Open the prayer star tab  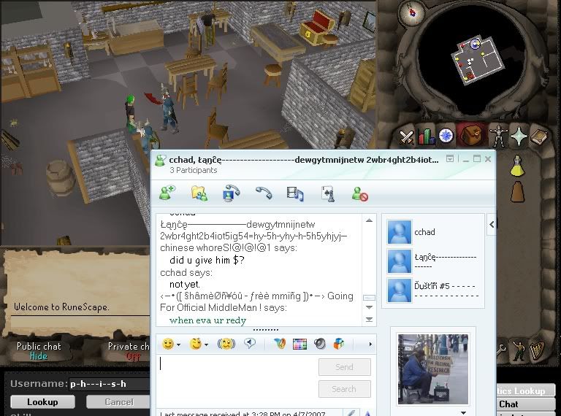[x=519, y=136]
